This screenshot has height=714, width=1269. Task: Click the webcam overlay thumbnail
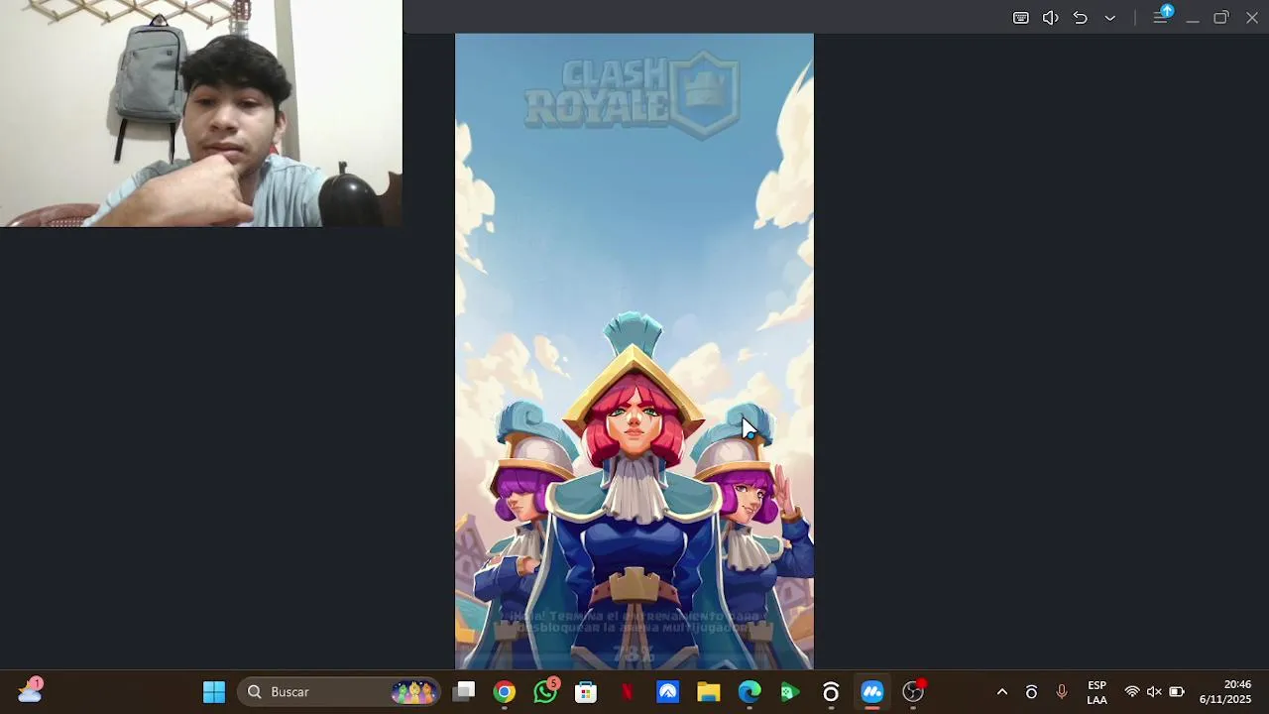pos(201,113)
